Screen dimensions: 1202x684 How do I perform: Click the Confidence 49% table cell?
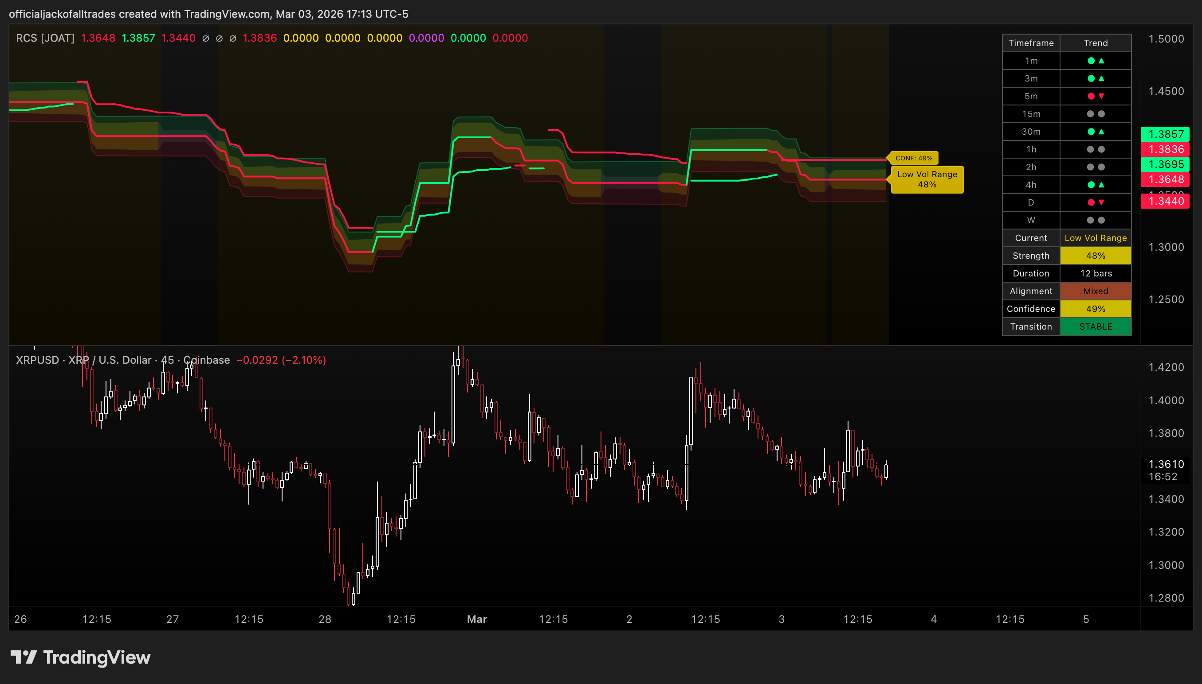pos(1096,309)
